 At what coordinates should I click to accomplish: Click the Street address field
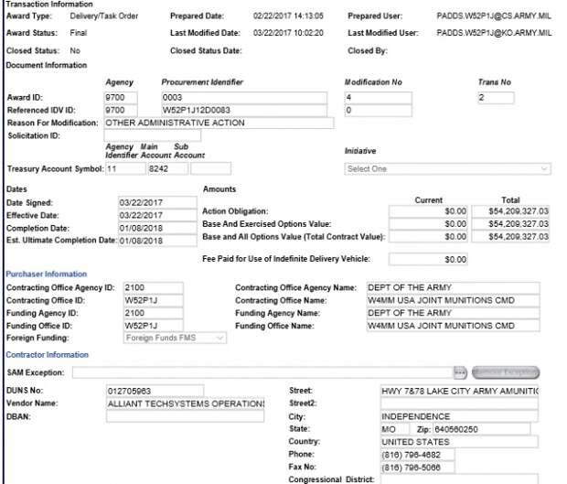(459, 391)
